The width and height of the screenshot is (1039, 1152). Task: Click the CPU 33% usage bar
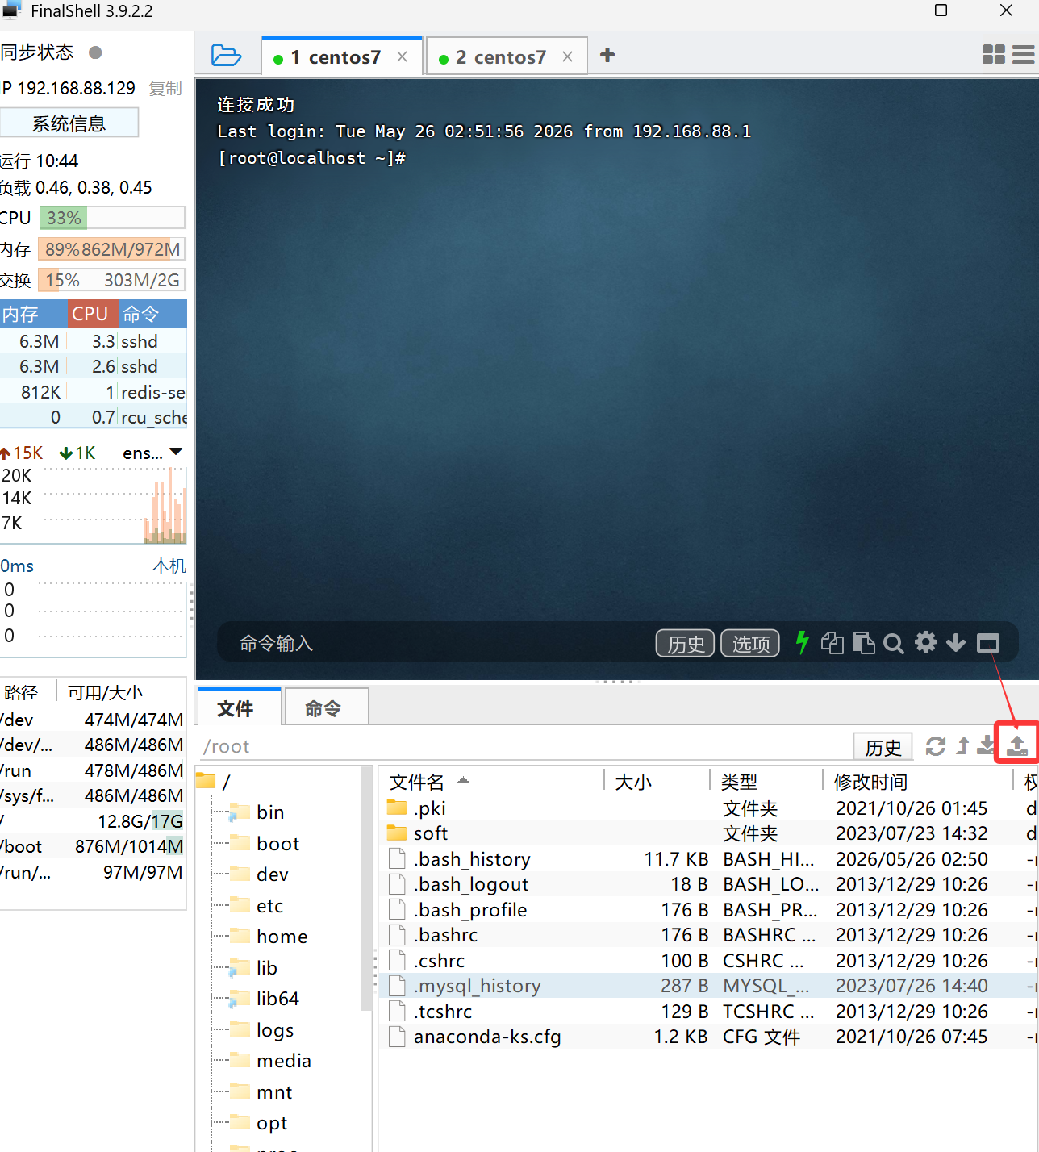pos(112,218)
